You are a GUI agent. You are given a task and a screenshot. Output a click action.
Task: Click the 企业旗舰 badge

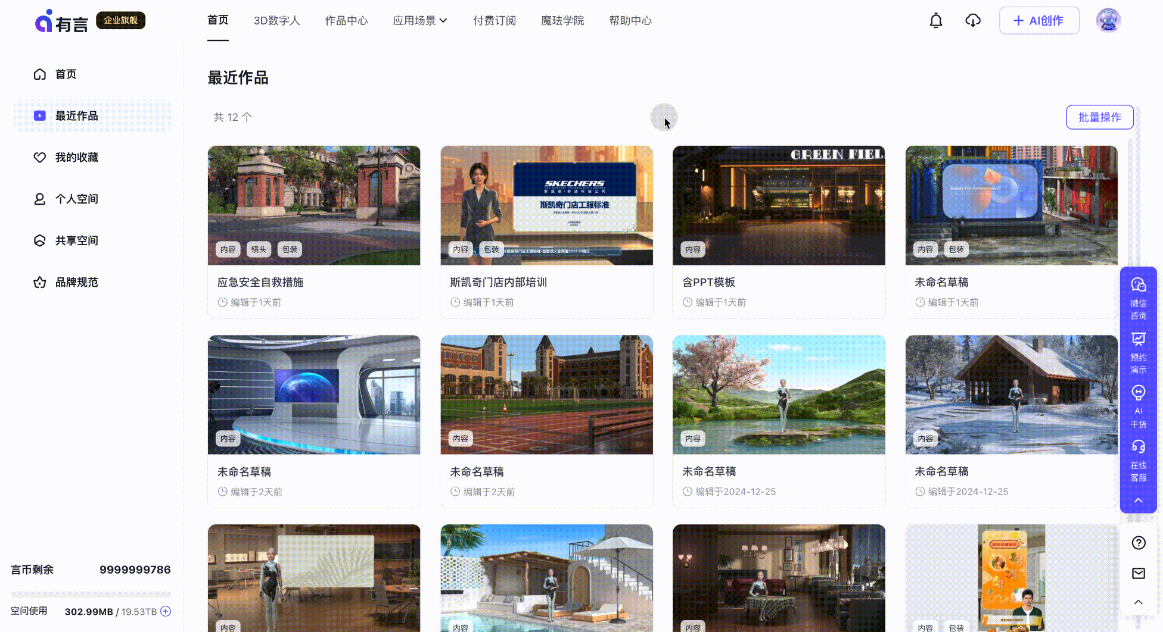click(x=121, y=20)
